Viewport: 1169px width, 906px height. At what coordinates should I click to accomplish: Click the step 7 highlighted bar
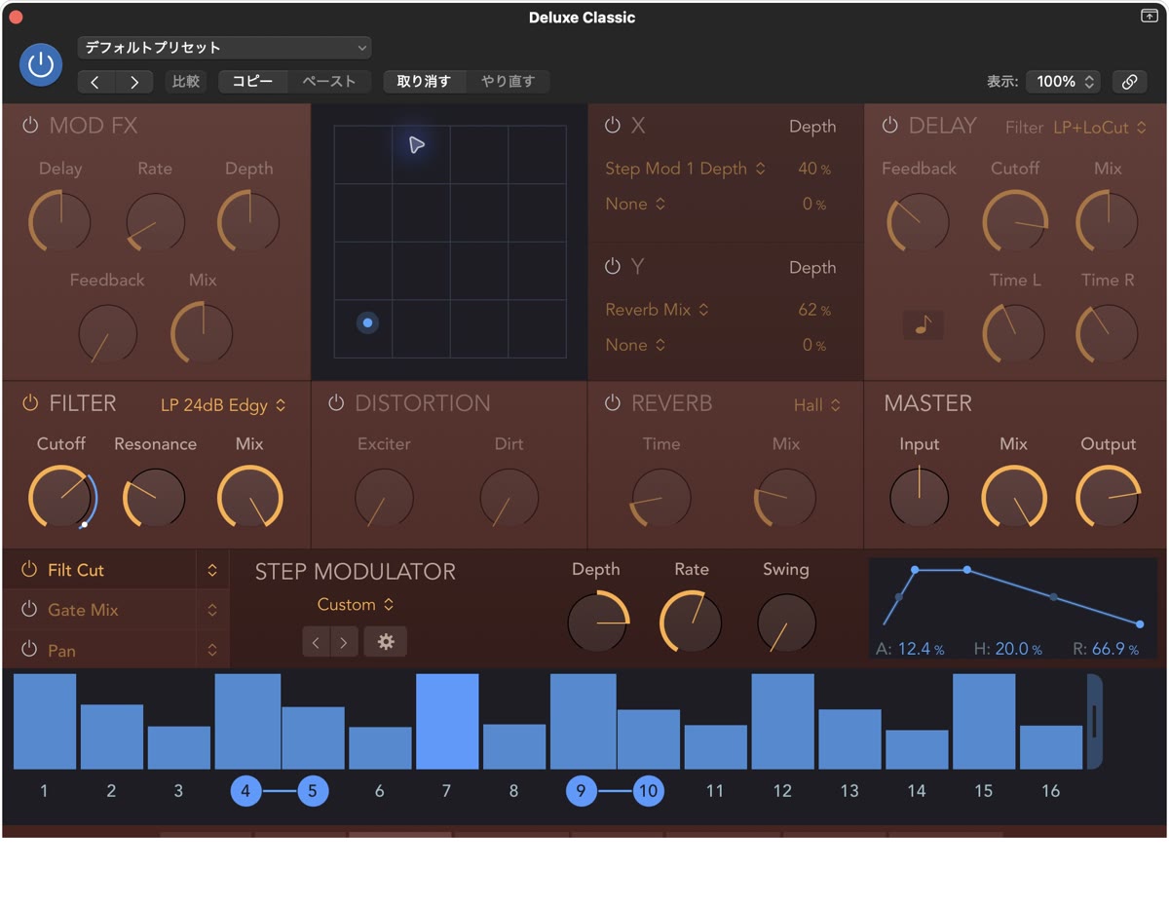tap(447, 722)
